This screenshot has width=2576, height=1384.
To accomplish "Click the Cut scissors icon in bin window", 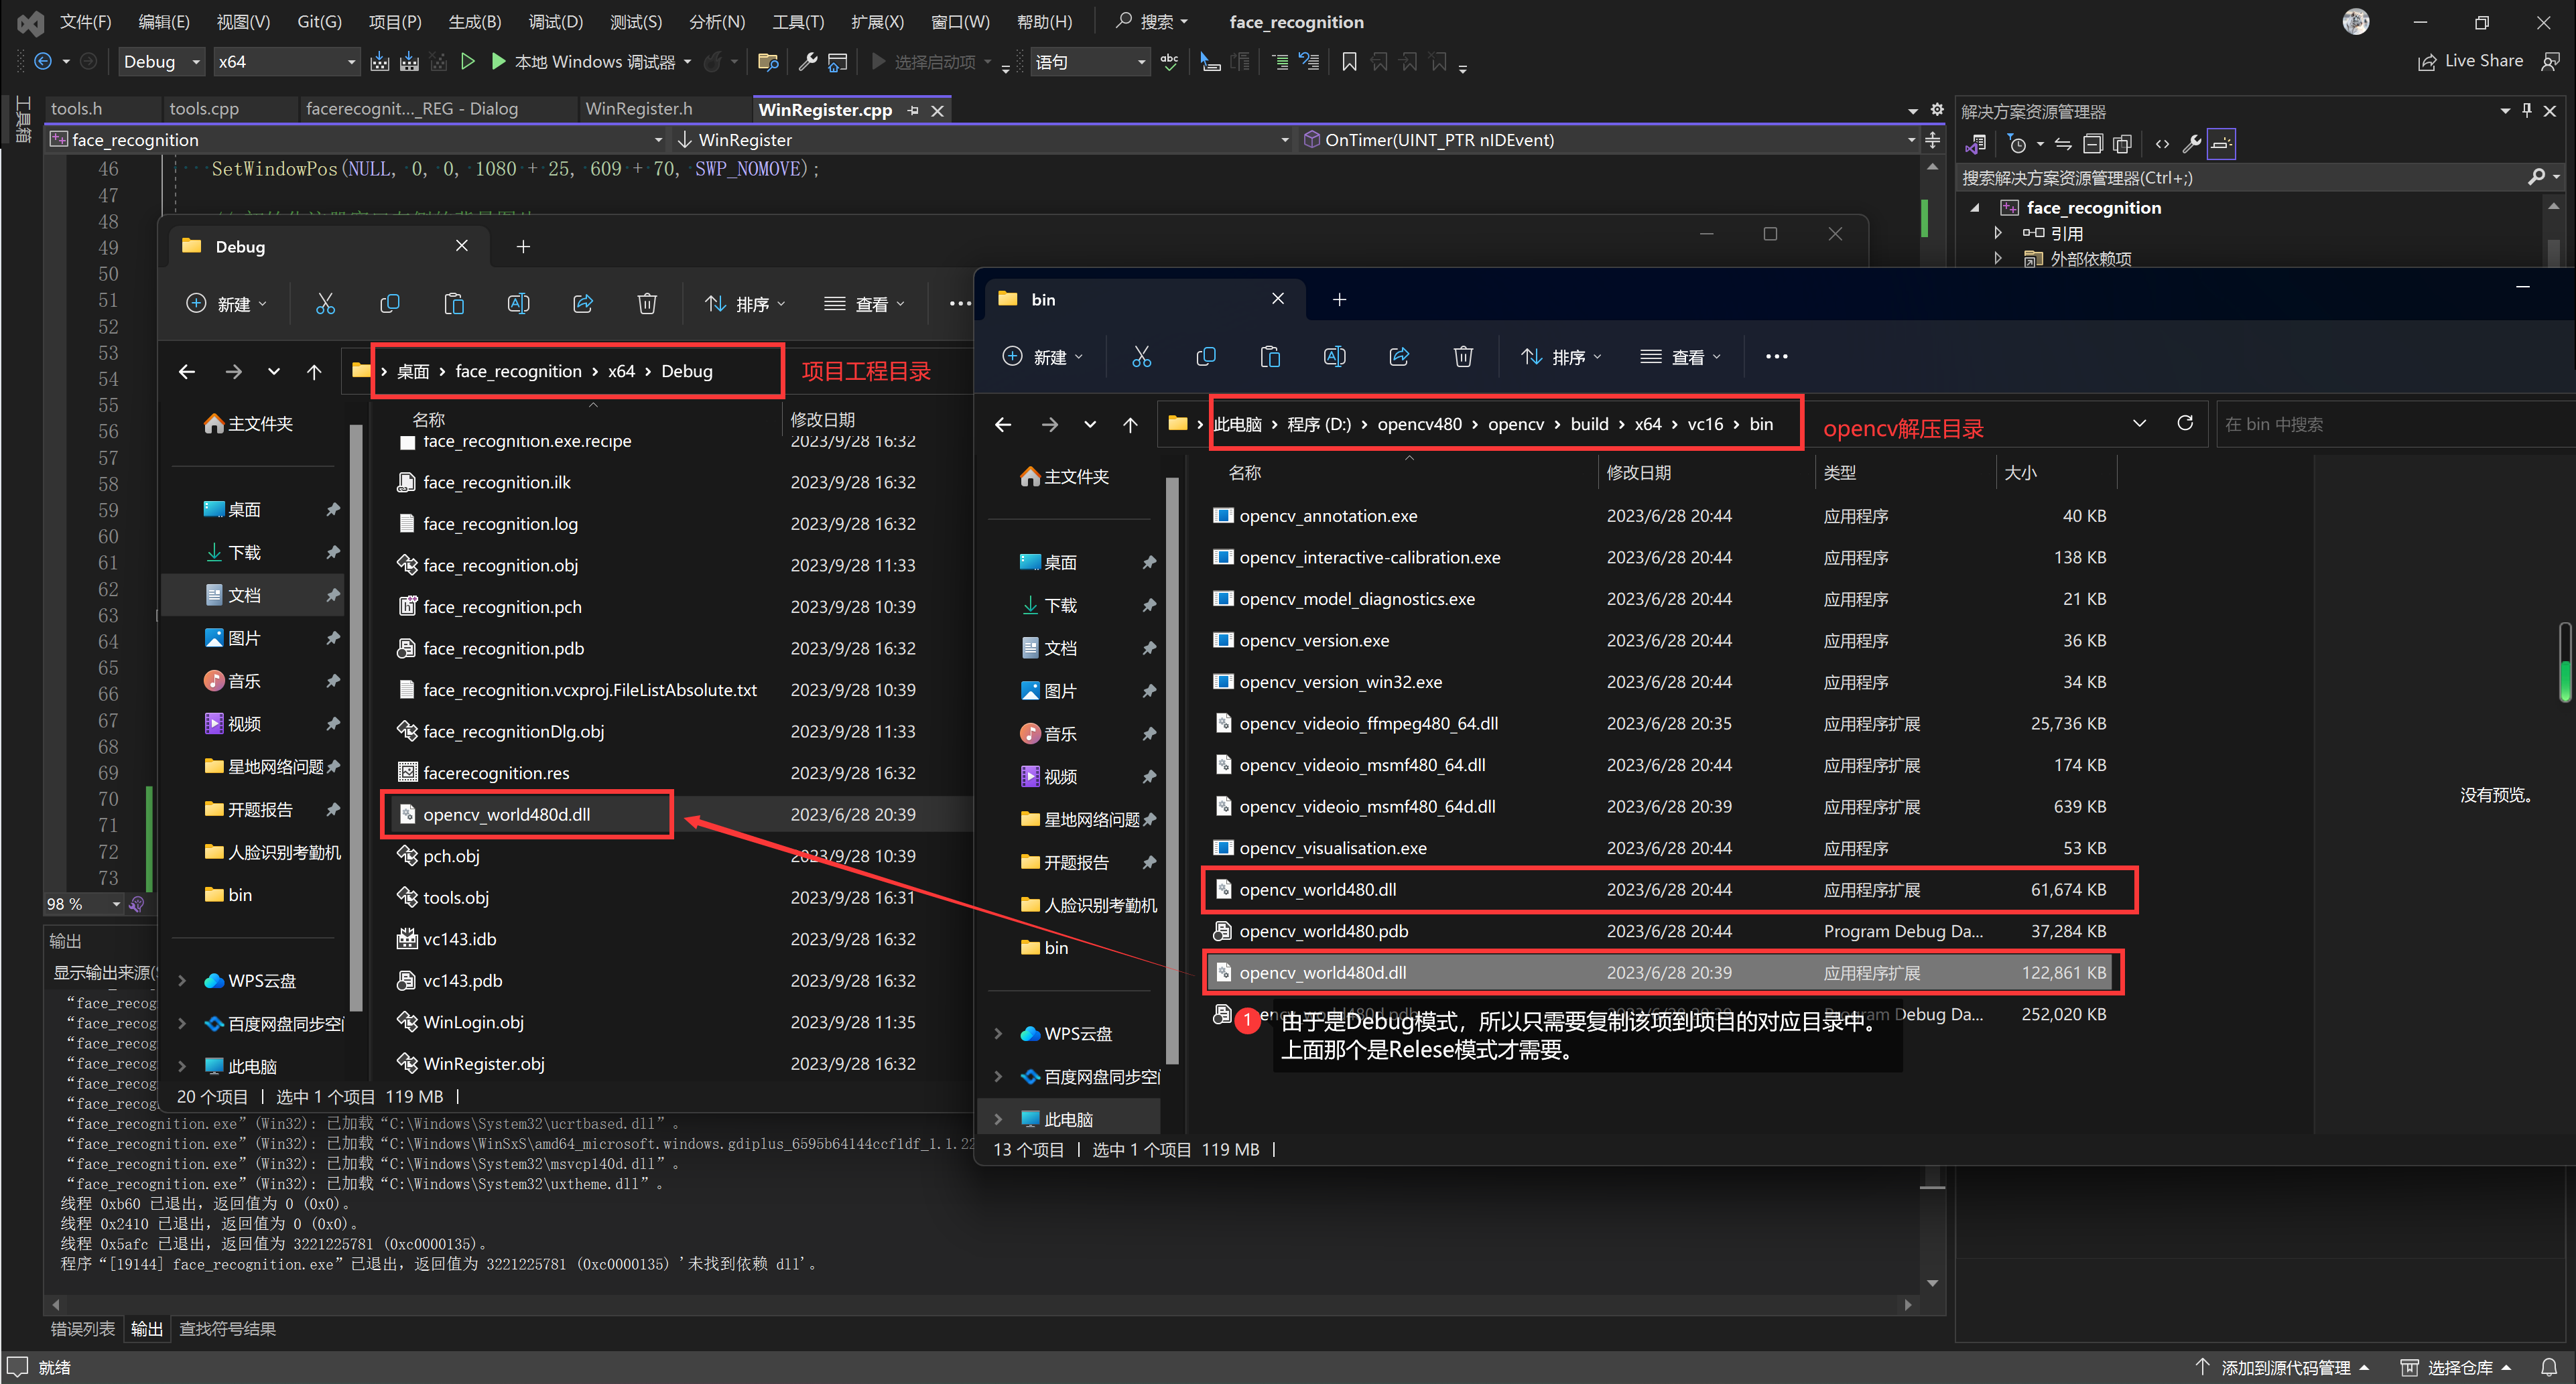I will pos(1141,357).
